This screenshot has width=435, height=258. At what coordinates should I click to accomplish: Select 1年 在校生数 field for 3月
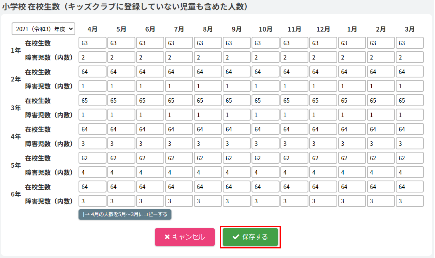coord(410,43)
